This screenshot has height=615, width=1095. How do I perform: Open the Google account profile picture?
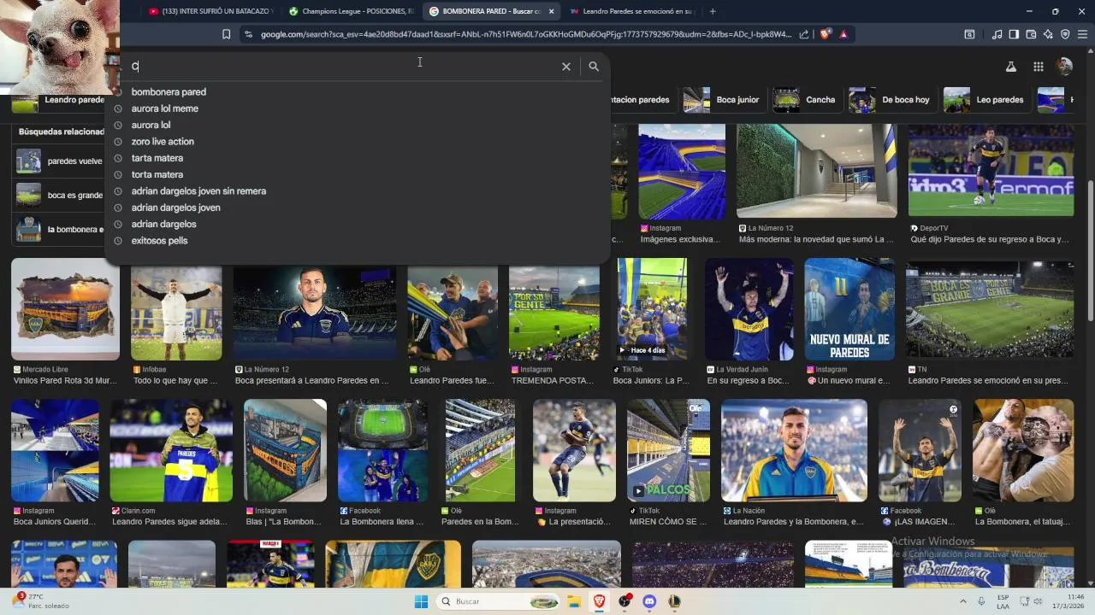[1064, 67]
